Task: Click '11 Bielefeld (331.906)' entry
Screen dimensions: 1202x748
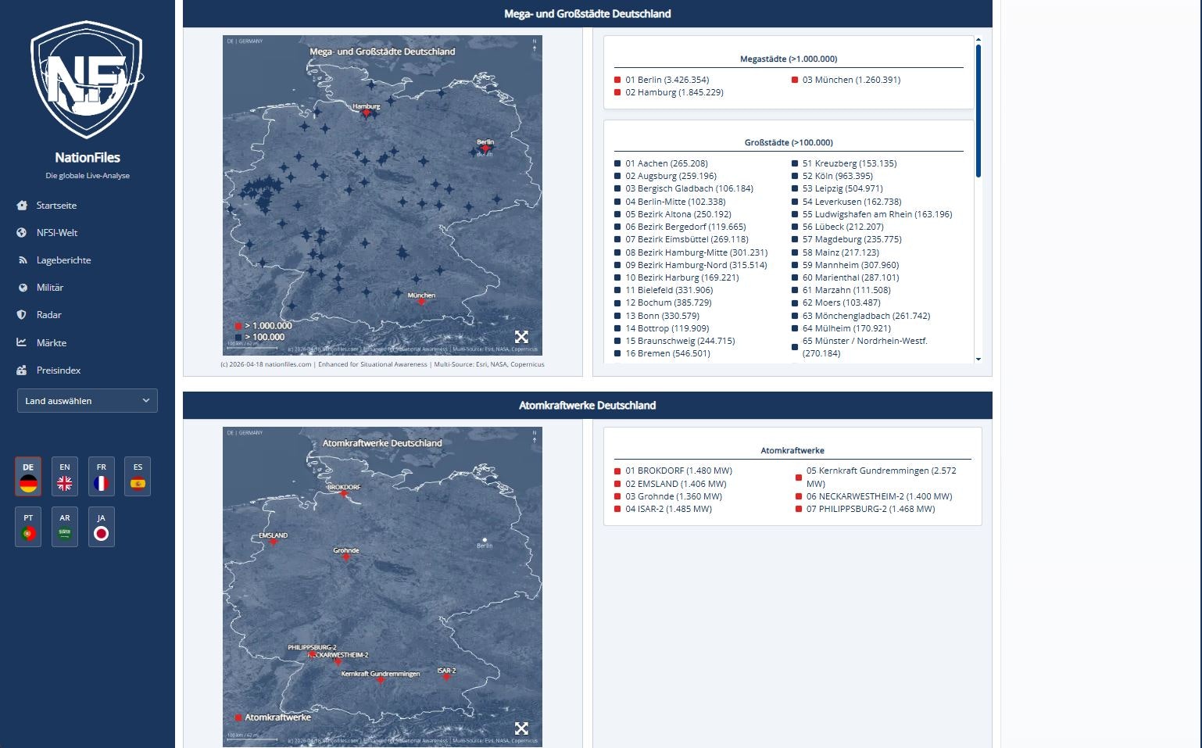Action: pos(669,290)
